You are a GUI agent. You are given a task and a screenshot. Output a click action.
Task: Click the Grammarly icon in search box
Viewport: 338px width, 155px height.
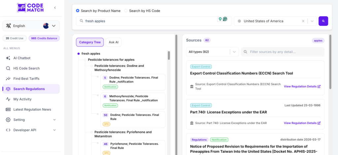pyautogui.click(x=225, y=19)
